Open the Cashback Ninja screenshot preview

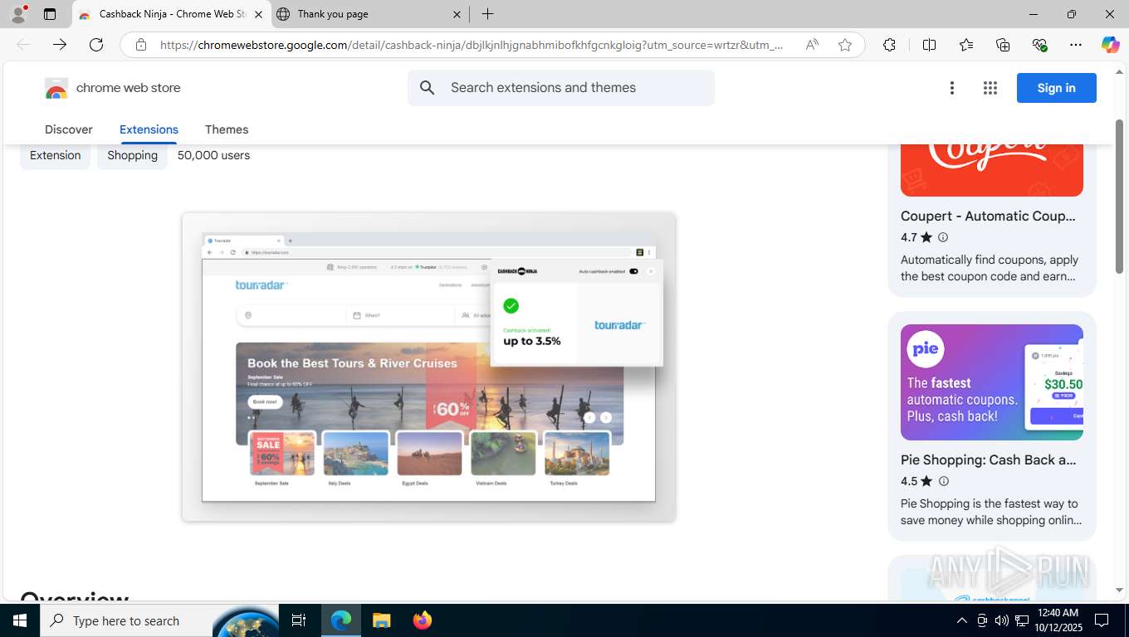click(428, 367)
